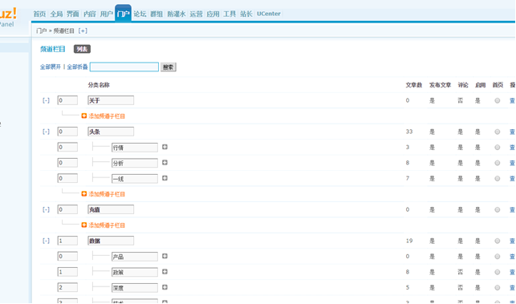Image resolution: width=516 pixels, height=304 pixels.
Task: Click the 搜索 button
Action: tap(169, 67)
